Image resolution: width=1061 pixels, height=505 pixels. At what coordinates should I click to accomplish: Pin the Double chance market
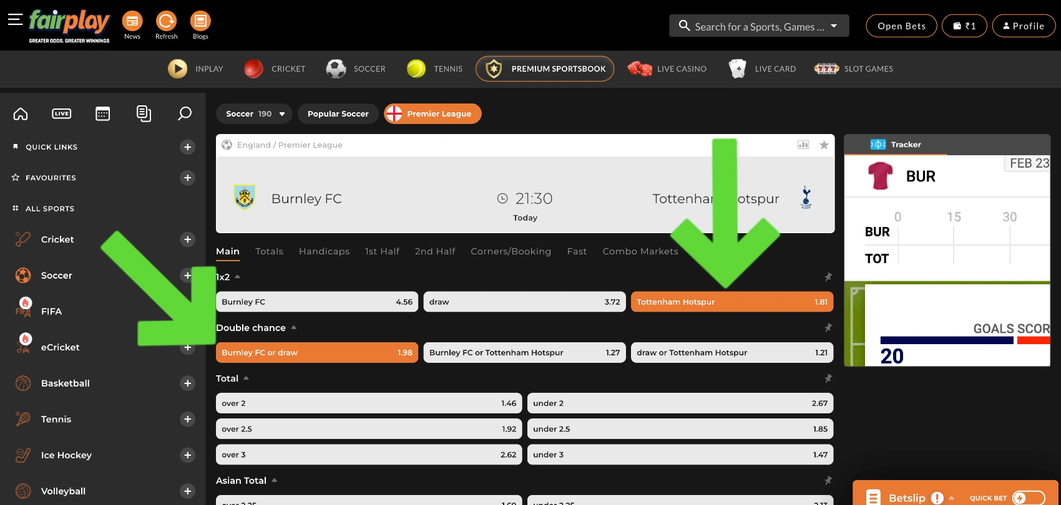tap(828, 328)
